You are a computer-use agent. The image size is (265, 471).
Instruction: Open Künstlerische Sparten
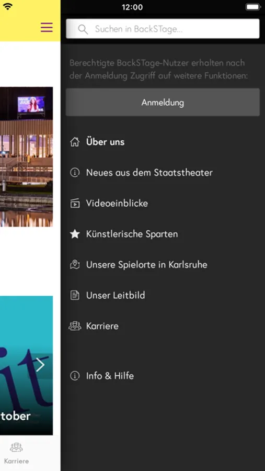coord(132,234)
